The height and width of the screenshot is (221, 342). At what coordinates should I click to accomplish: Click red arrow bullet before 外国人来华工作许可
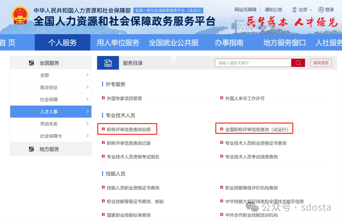tap(222, 98)
